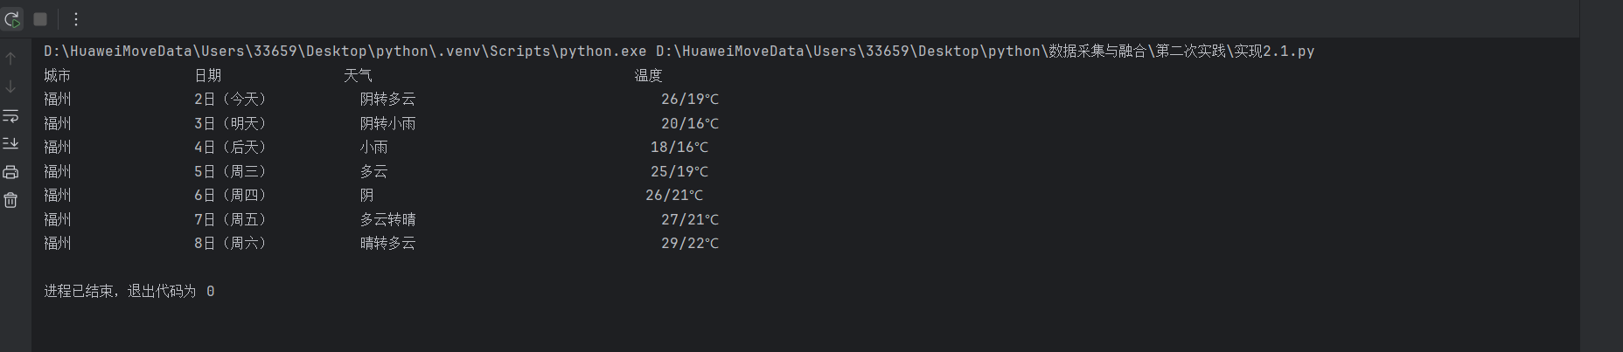Click the 城市 column header text

(x=58, y=76)
